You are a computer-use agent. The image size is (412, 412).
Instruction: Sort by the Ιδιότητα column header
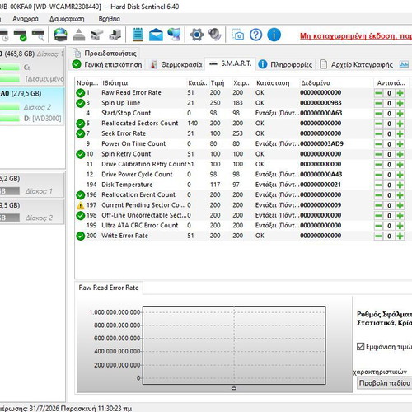tap(143, 82)
